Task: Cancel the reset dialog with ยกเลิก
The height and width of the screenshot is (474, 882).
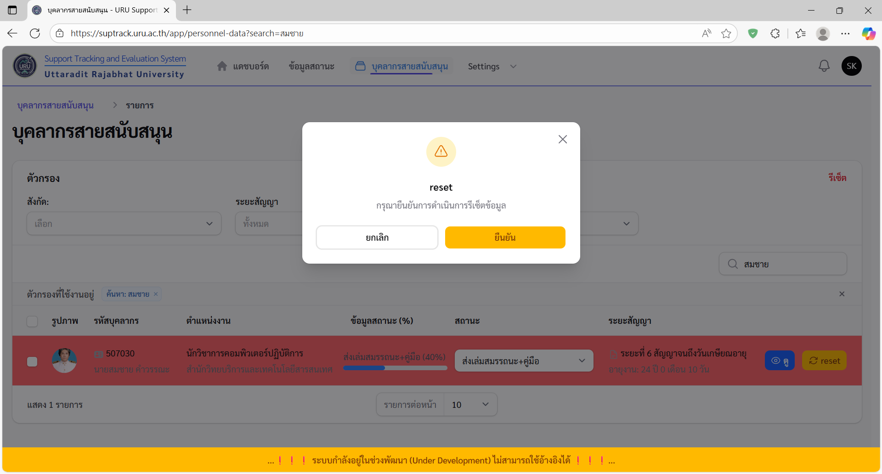Action: click(x=377, y=237)
